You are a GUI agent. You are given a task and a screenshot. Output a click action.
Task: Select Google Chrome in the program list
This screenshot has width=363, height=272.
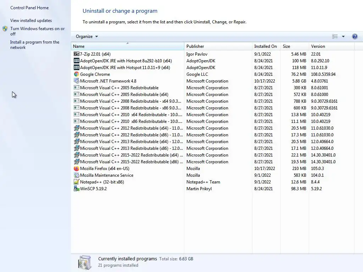tap(95, 74)
